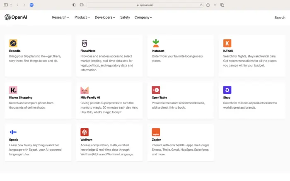
Task: Click the Shop purple bag icon
Action: 227,90
